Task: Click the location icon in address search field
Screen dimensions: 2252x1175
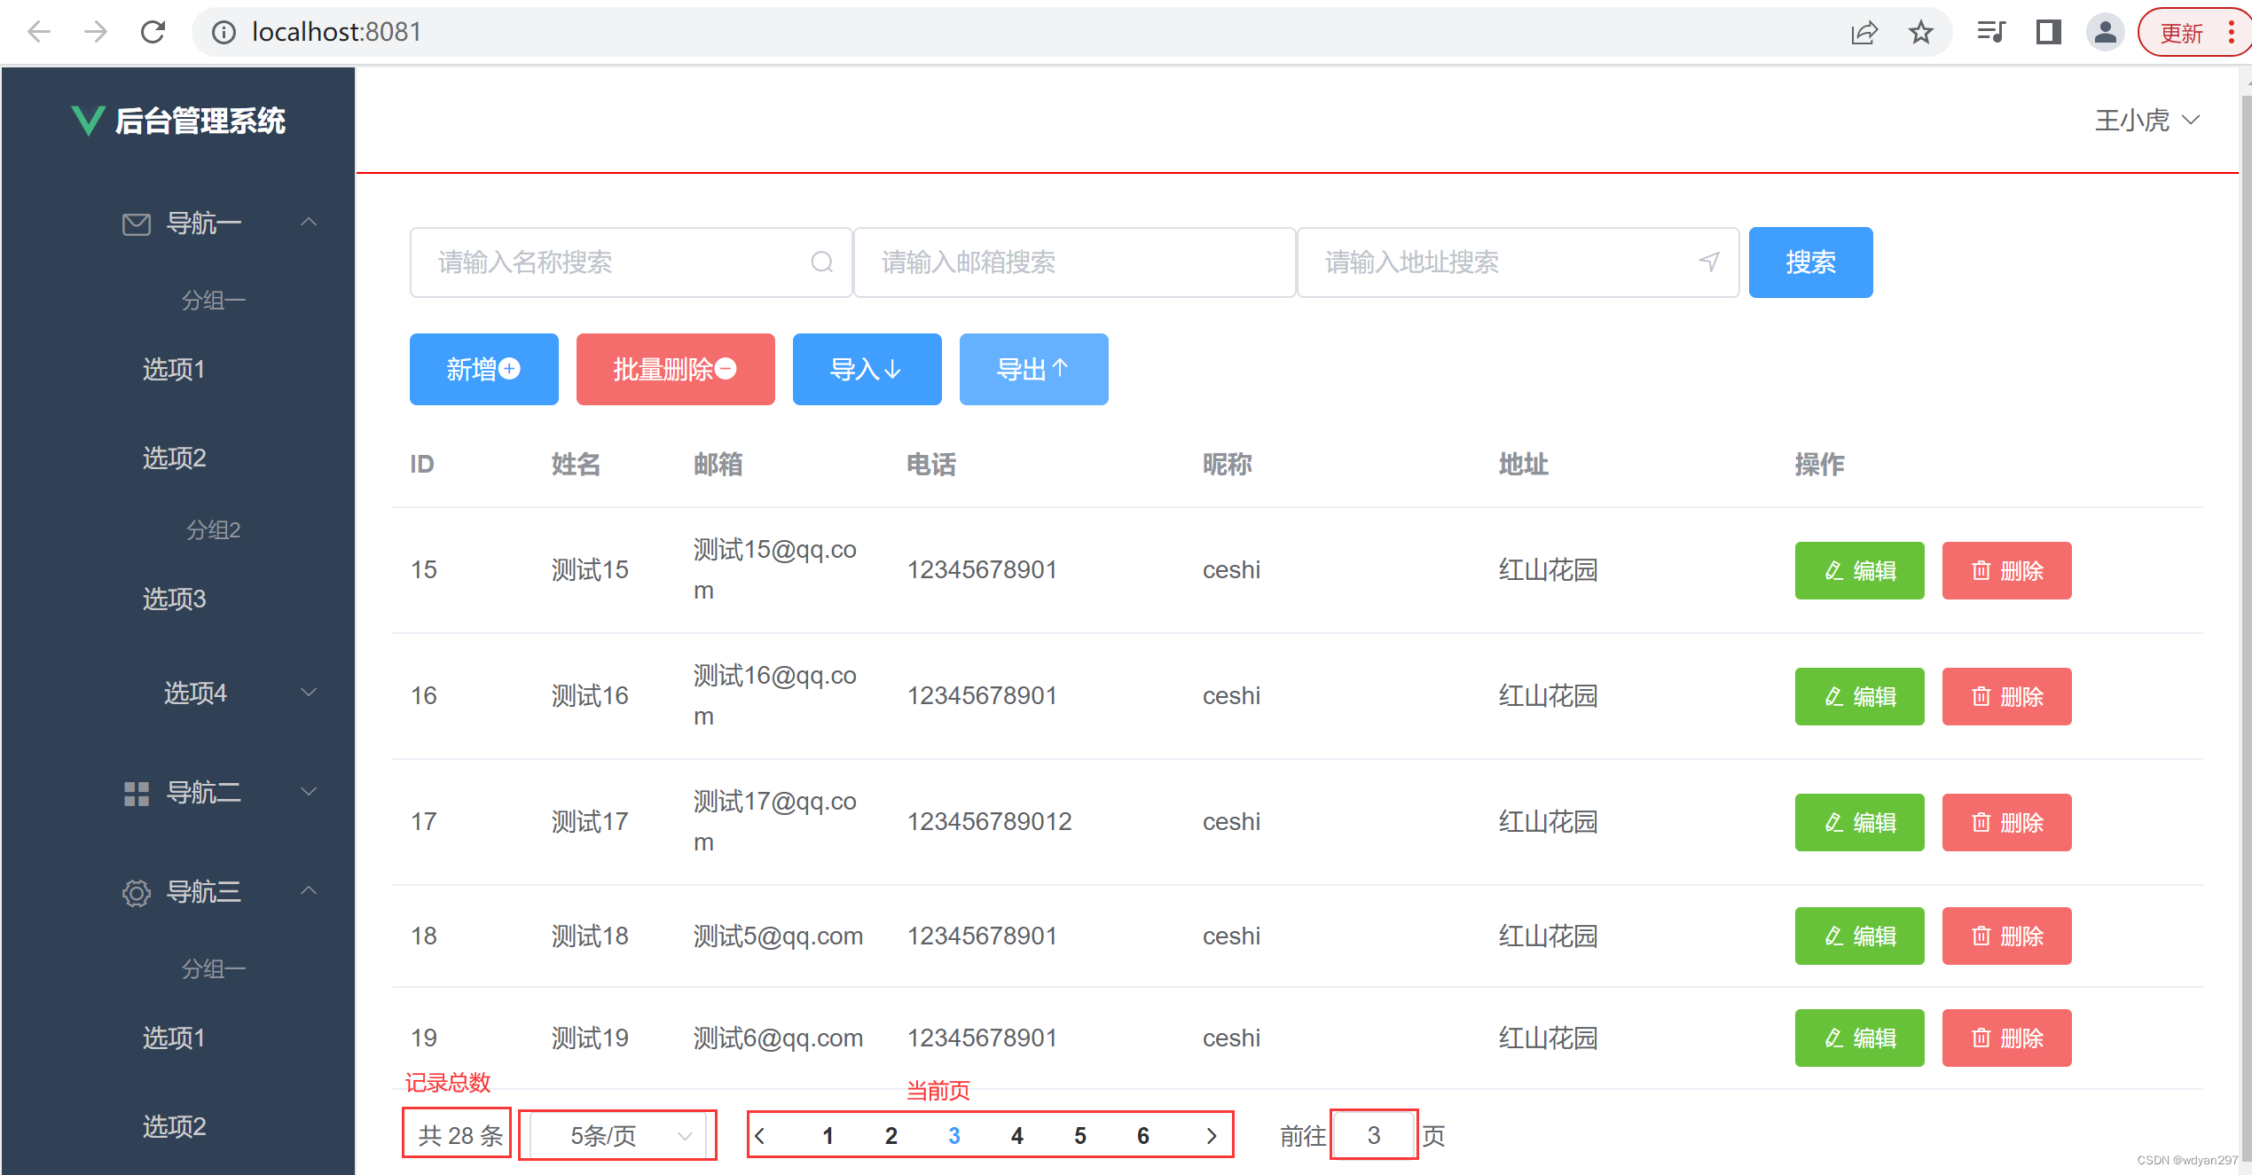Action: pos(1707,262)
